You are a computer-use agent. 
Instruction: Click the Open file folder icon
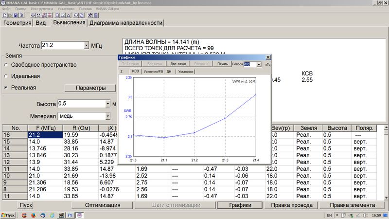[x=10, y=16]
